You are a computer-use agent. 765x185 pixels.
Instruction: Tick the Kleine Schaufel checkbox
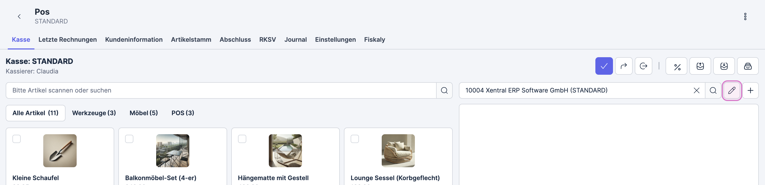pos(17,139)
